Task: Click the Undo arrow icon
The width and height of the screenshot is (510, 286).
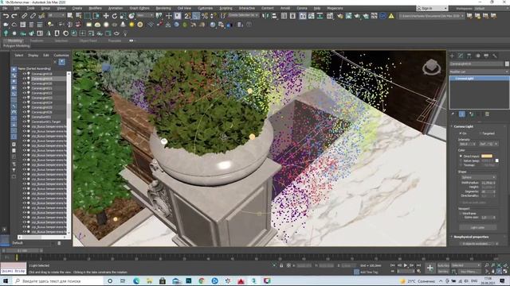Action: [6, 16]
